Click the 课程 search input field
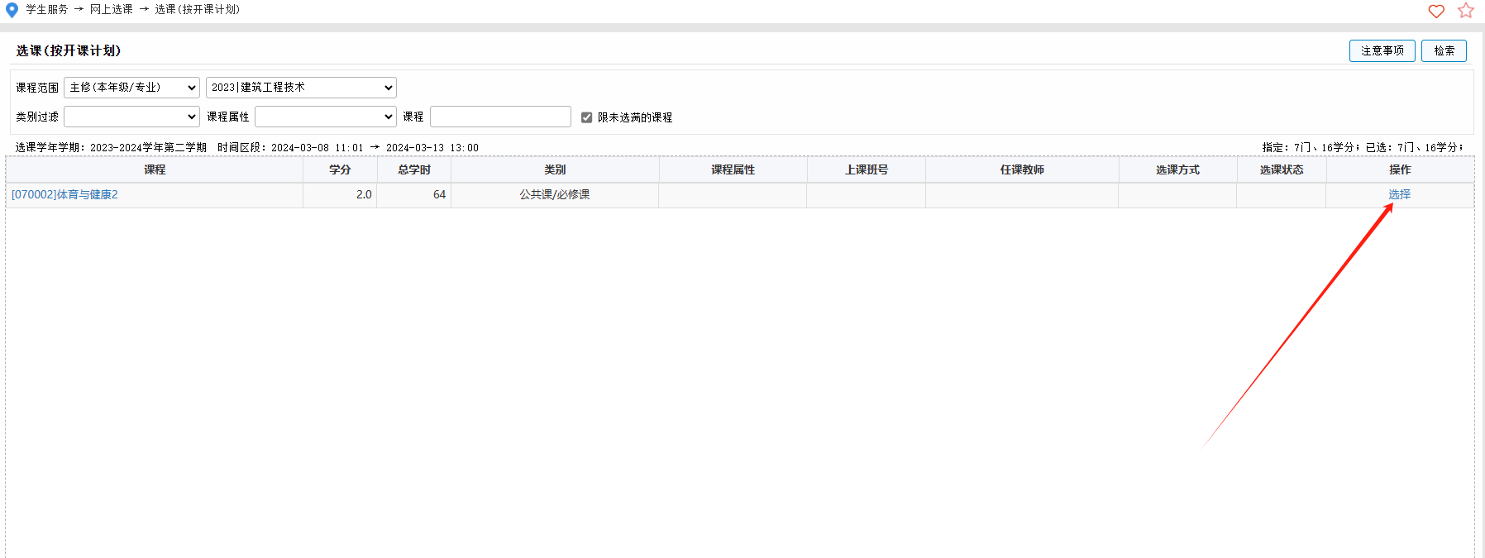Image resolution: width=1485 pixels, height=558 pixels. pyautogui.click(x=500, y=117)
